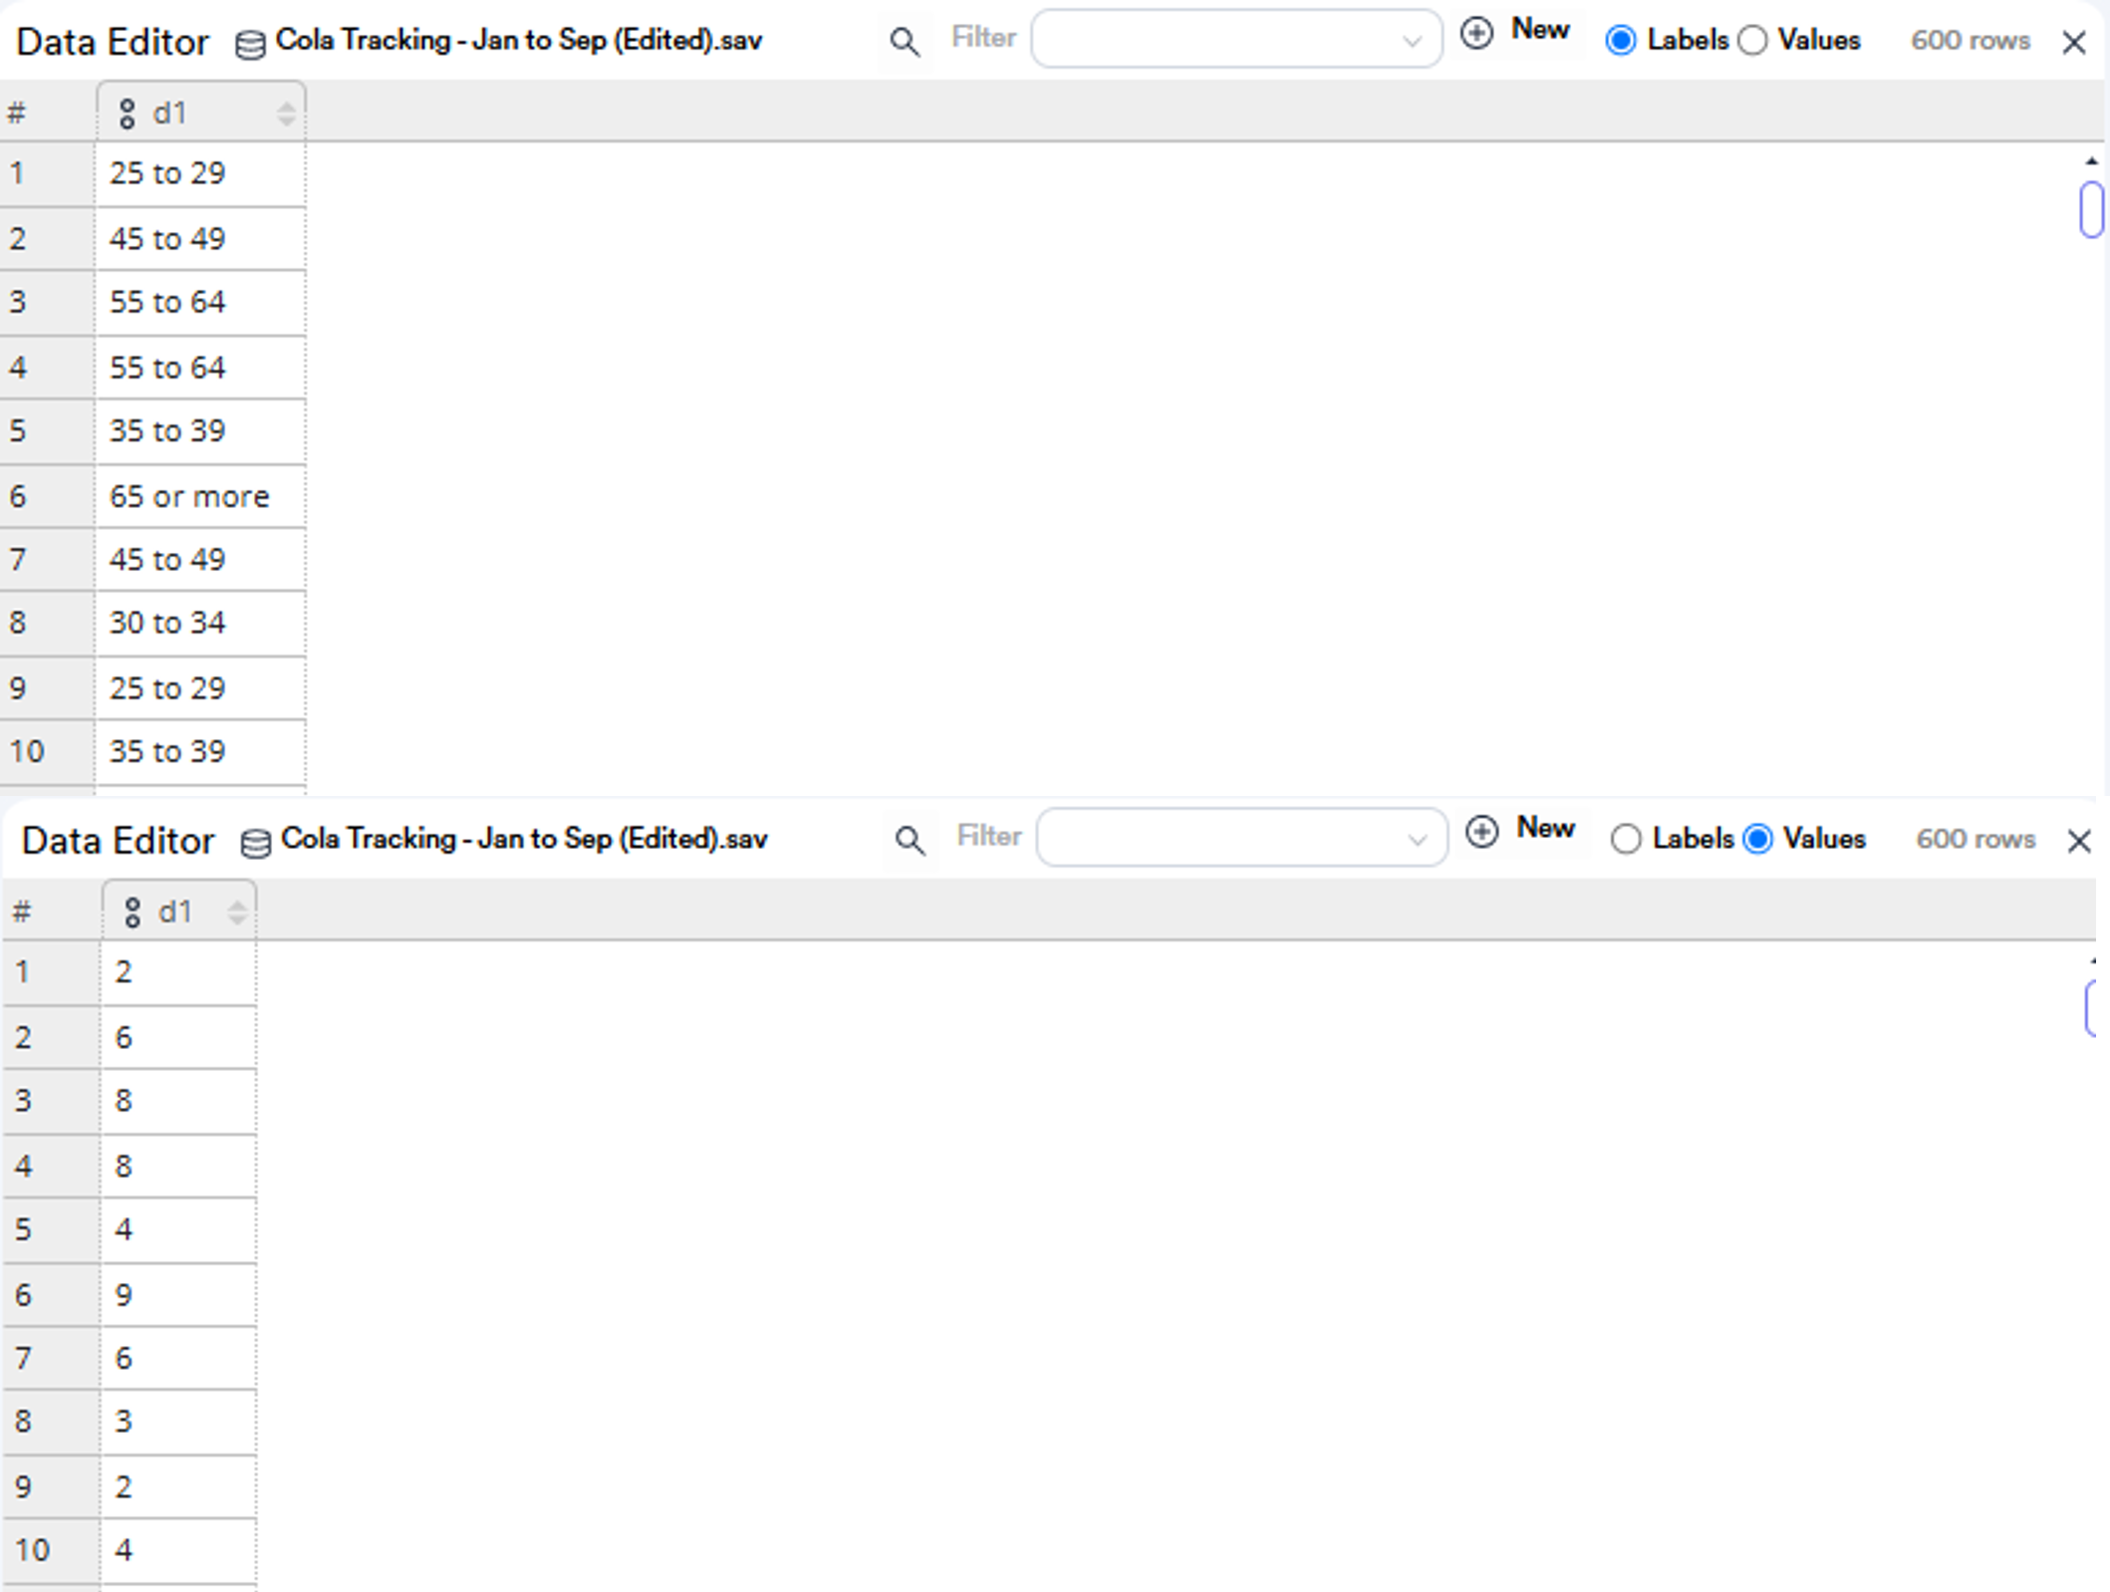The image size is (2110, 1592).
Task: Select cell '45 to 49' in row 2
Action: (200, 239)
